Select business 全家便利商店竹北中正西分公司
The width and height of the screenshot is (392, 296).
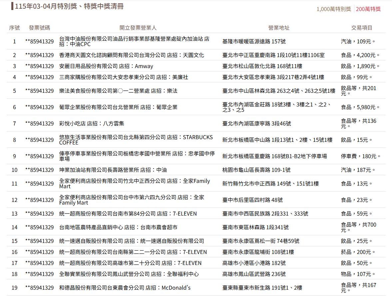point(135,184)
